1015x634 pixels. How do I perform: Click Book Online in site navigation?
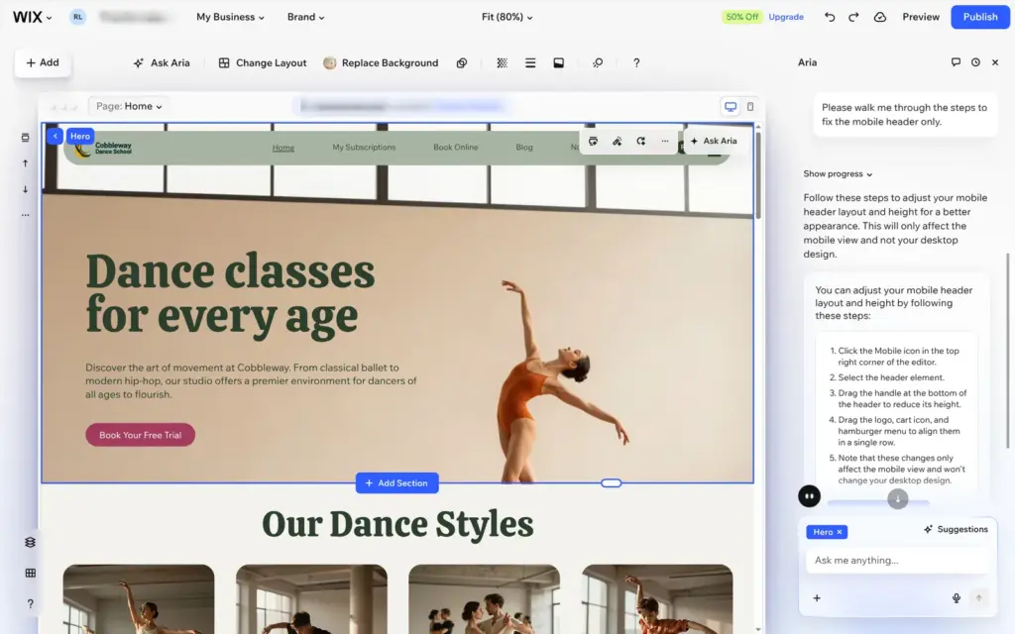(x=456, y=148)
